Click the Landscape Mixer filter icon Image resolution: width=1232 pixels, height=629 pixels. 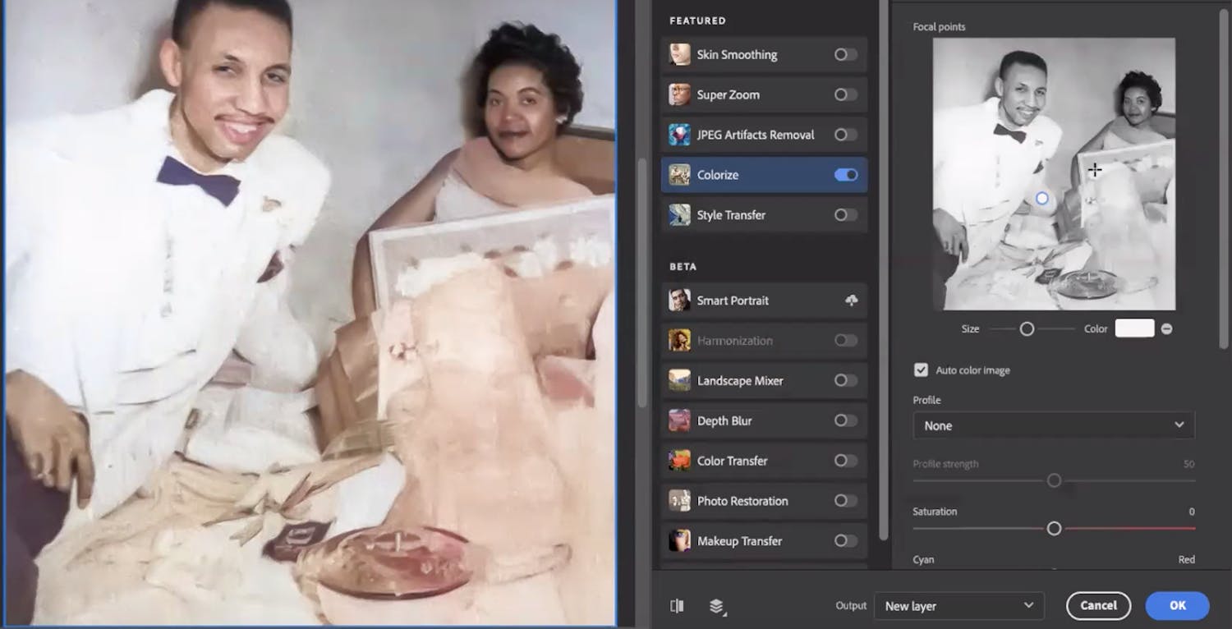click(678, 380)
